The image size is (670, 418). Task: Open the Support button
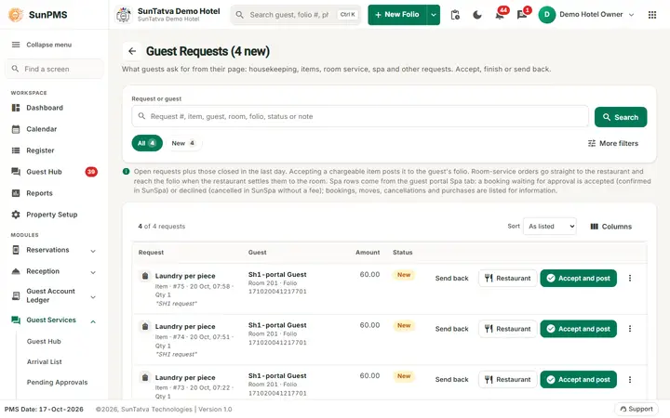coord(636,409)
